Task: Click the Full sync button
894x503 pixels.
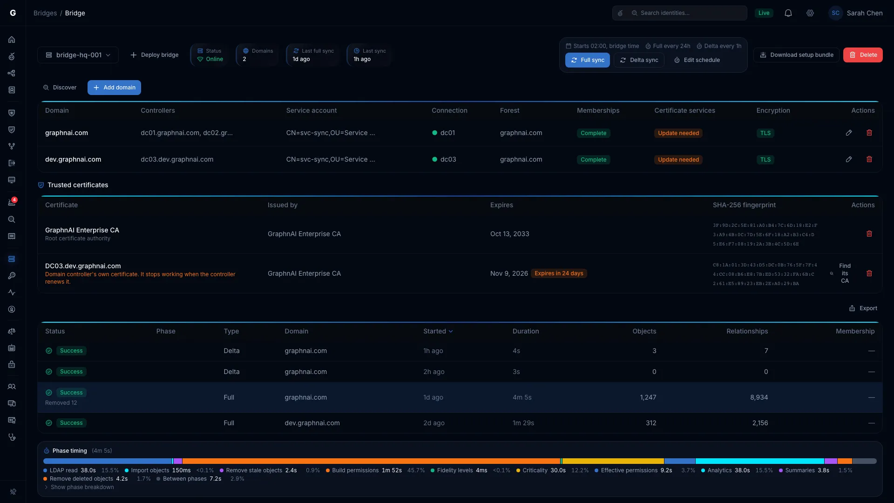Action: coord(587,60)
